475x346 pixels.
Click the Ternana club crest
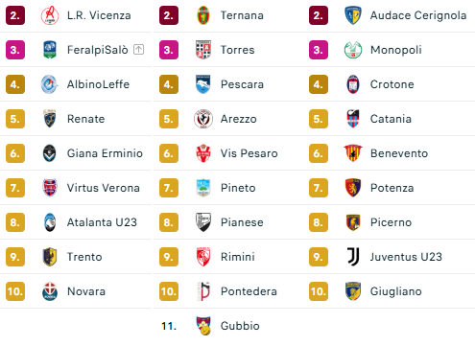[203, 15]
